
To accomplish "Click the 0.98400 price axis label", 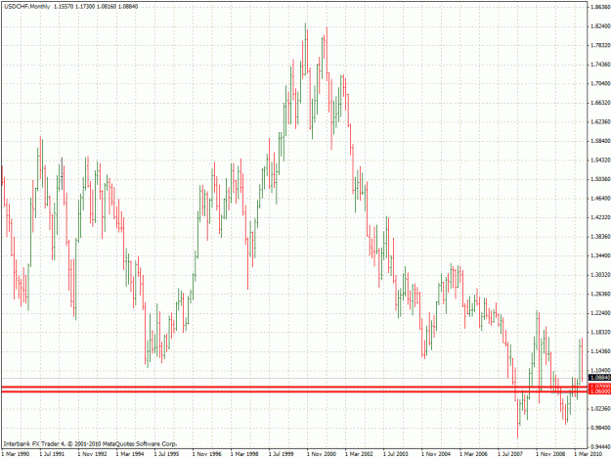I will pyautogui.click(x=600, y=428).
